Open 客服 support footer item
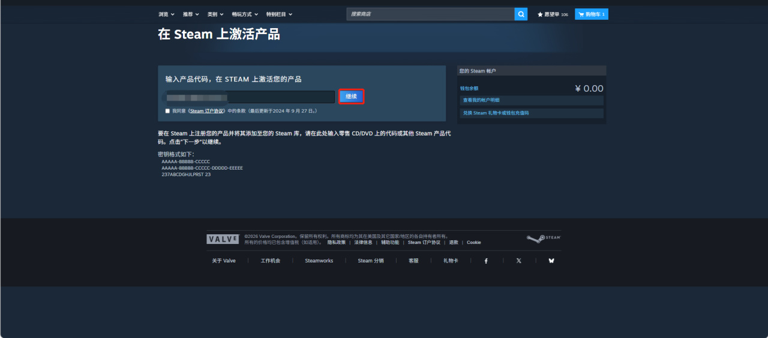 pyautogui.click(x=413, y=261)
